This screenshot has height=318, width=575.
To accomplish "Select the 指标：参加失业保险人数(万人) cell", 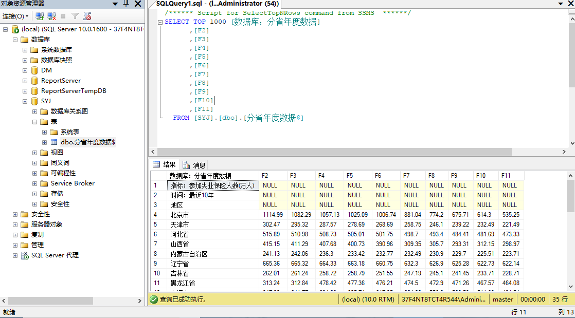I will (x=213, y=186).
